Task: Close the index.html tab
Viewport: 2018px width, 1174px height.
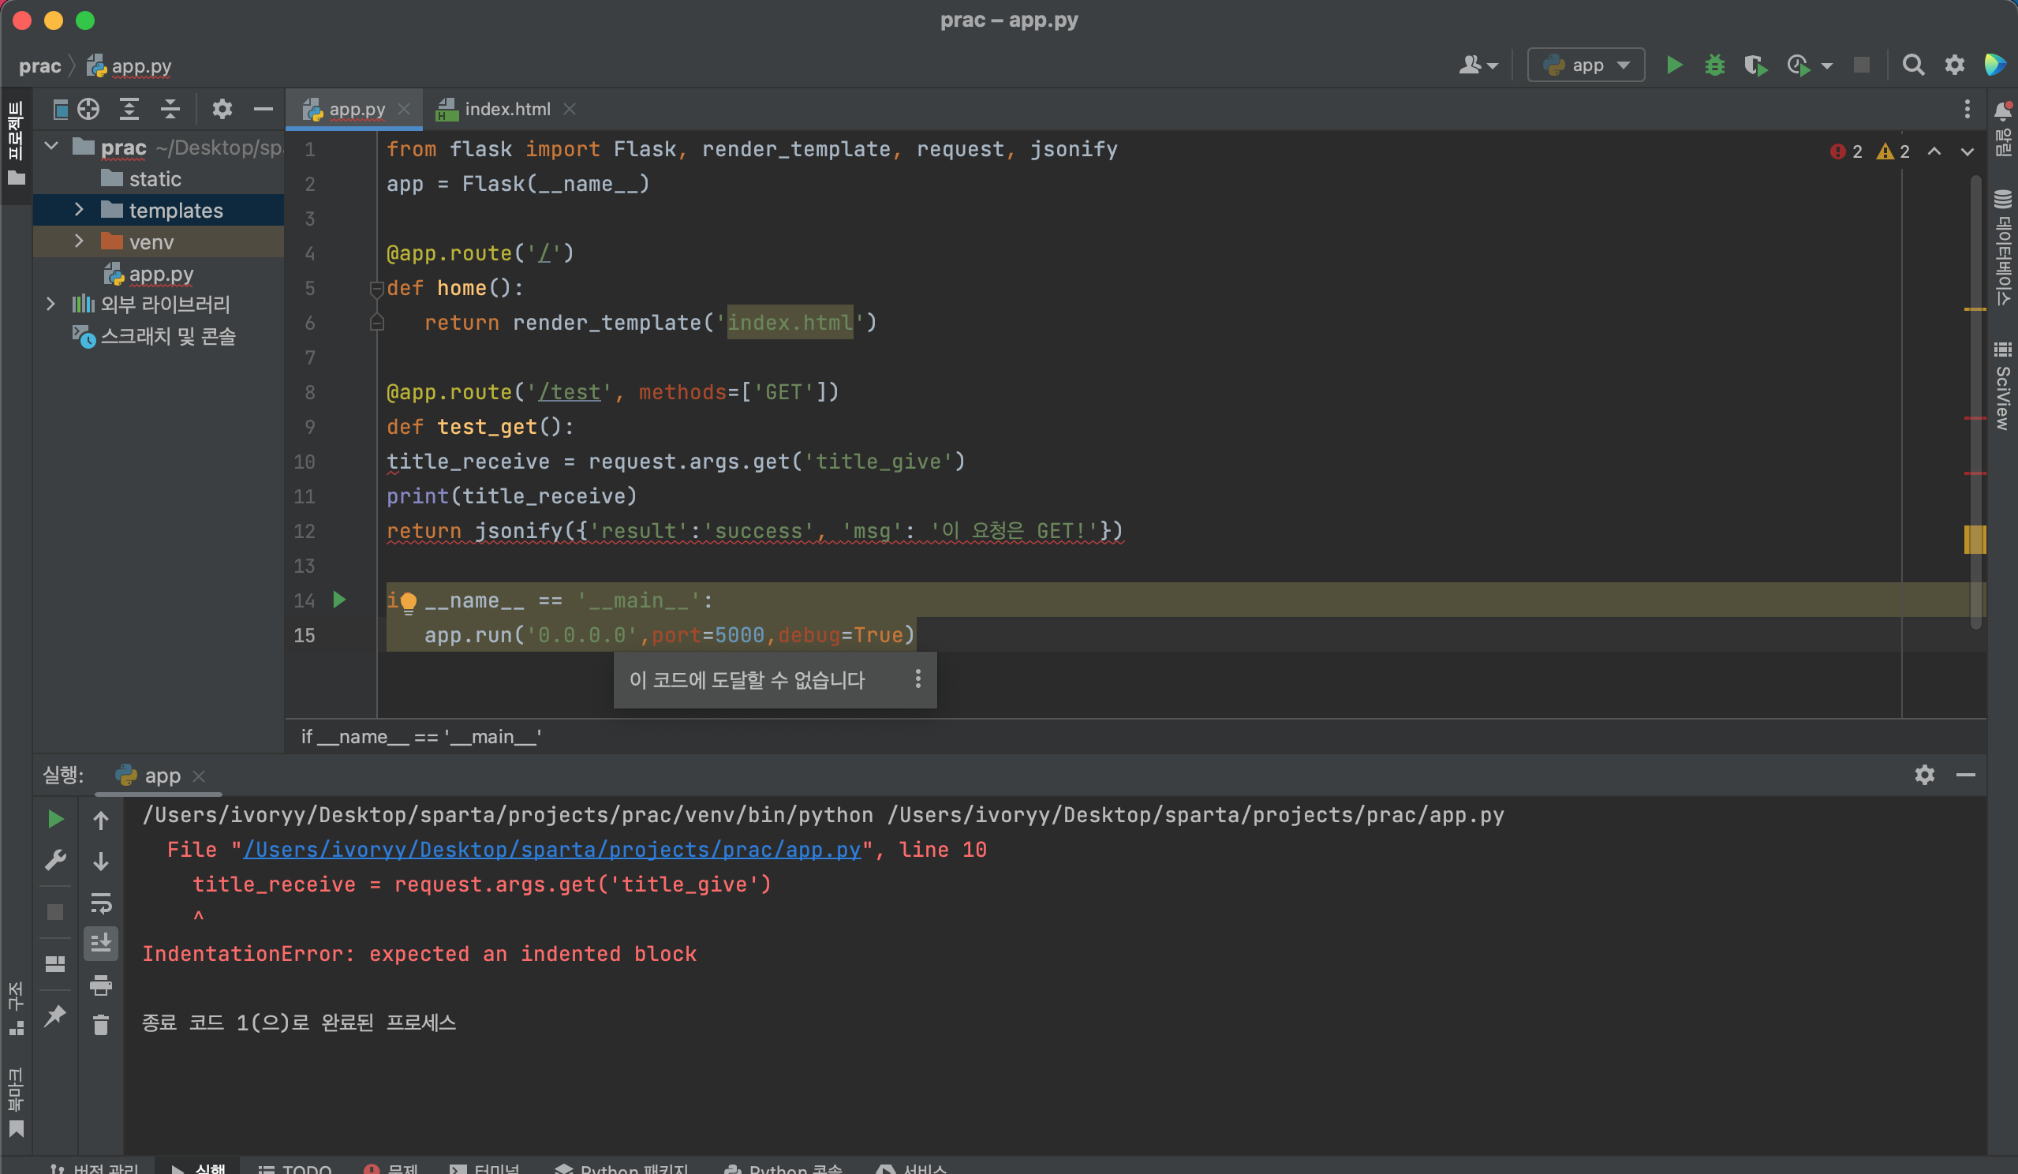Action: pos(570,109)
